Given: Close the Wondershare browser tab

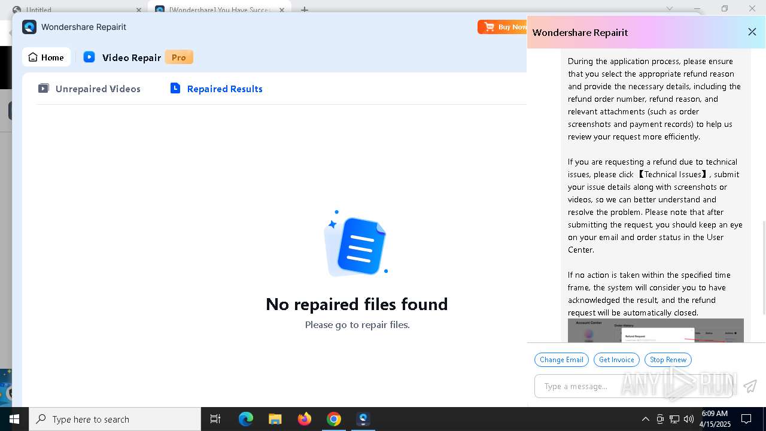Looking at the screenshot, I should pyautogui.click(x=281, y=10).
